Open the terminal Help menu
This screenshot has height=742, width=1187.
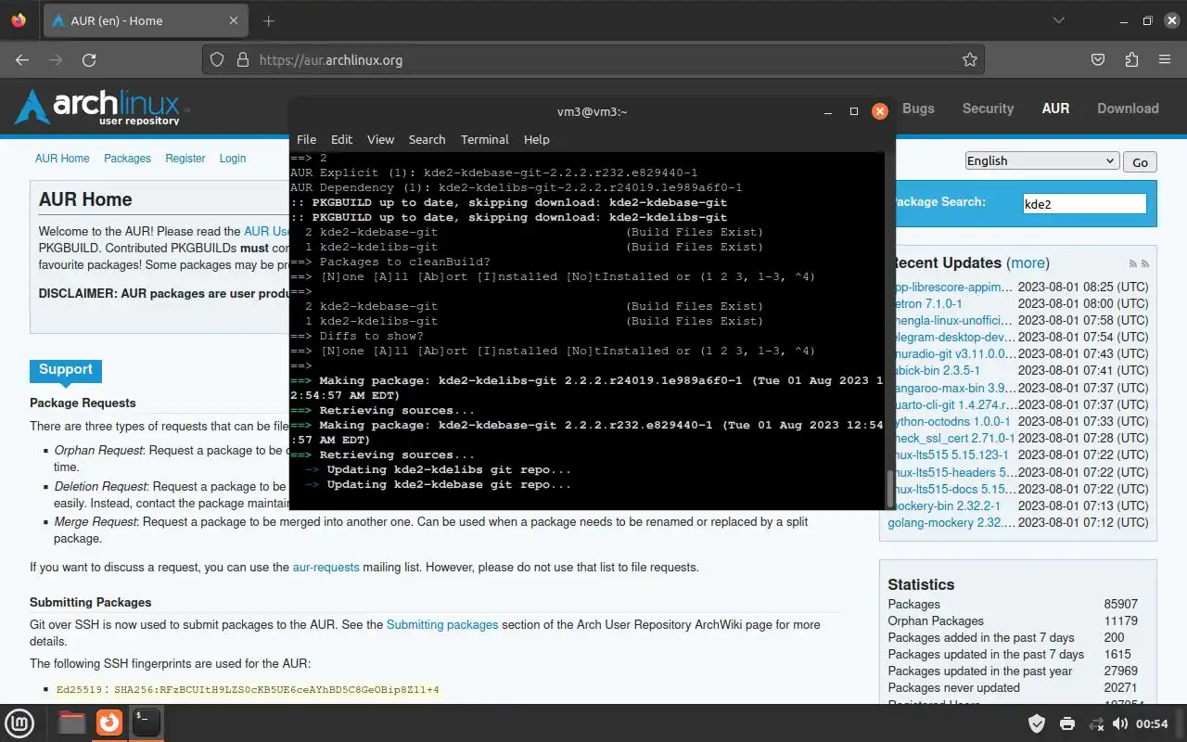pos(536,139)
